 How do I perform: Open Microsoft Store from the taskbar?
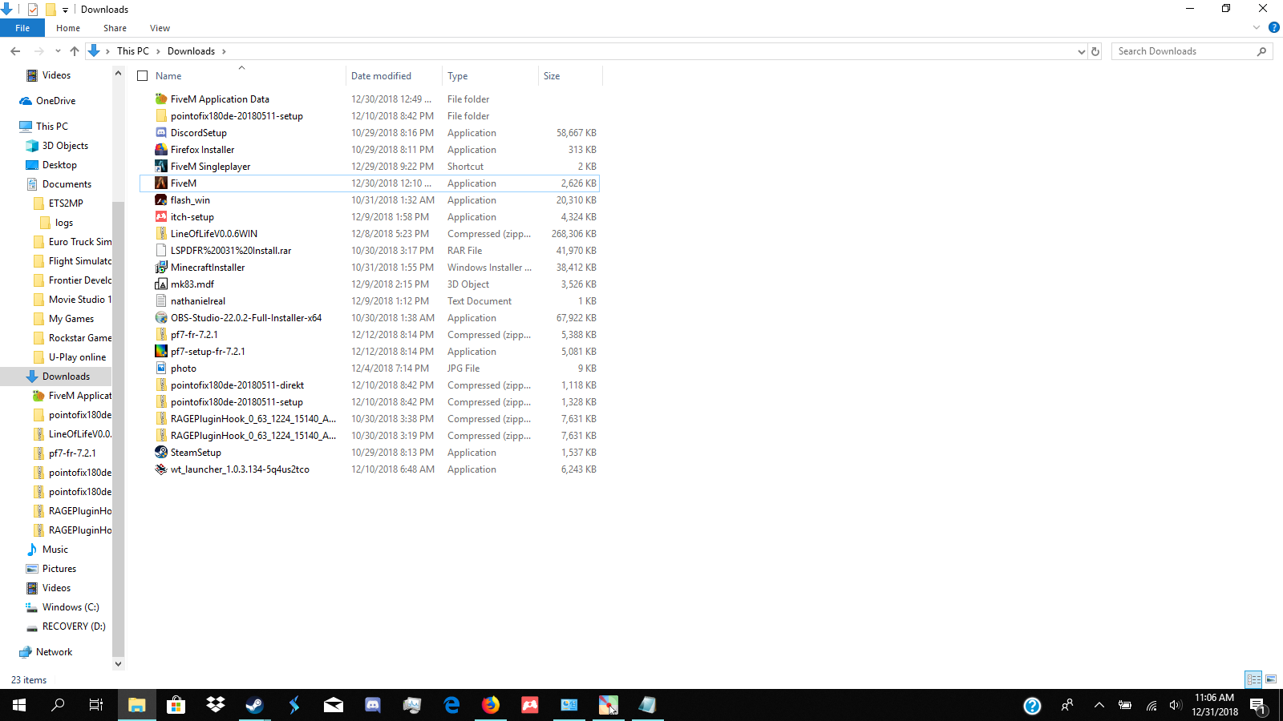[176, 705]
